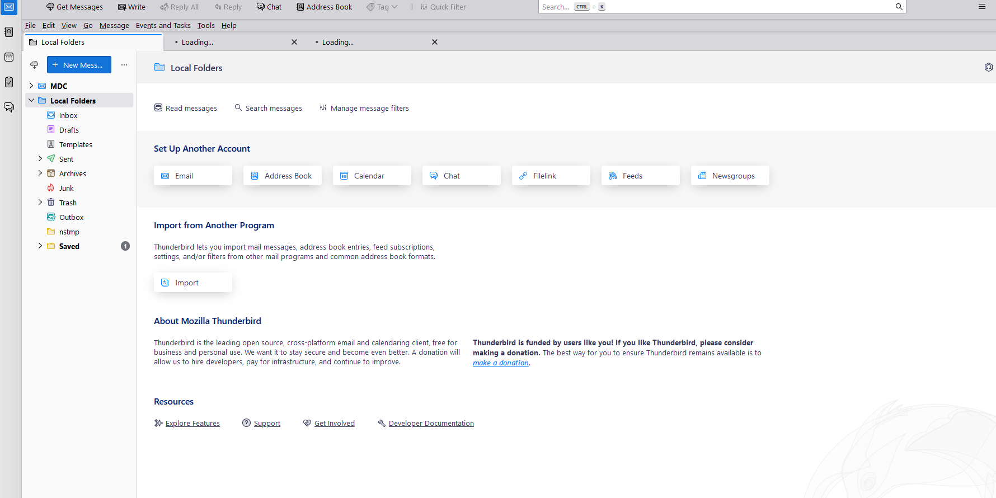Set up a new Calendar
Screen dimensions: 996x498
pyautogui.click(x=372, y=176)
